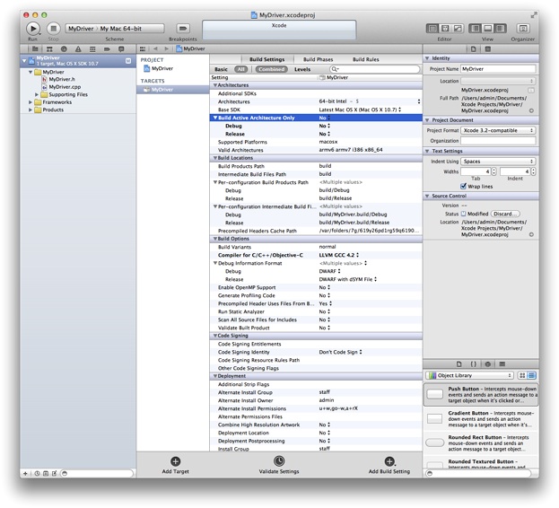This screenshot has width=559, height=508.
Task: Click the Validate Settings icon
Action: pyautogui.click(x=279, y=460)
